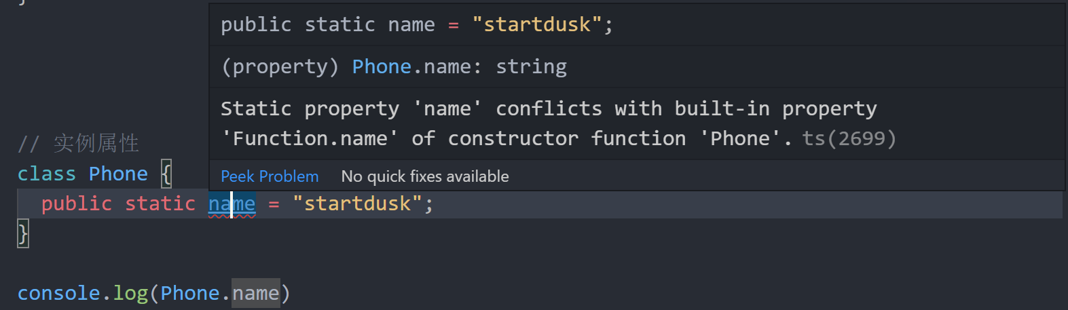Image resolution: width=1068 pixels, height=310 pixels.
Task: Select the Phone class name after class keyword
Action: coord(118,174)
